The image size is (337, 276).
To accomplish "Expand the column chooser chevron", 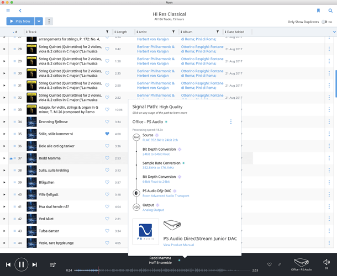I will 334,32.
